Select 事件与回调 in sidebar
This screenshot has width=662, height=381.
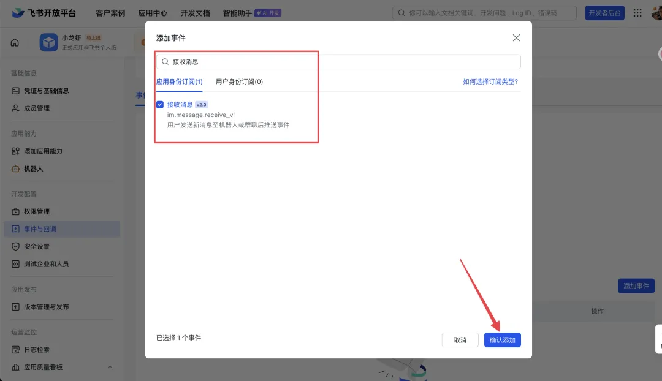62,228
